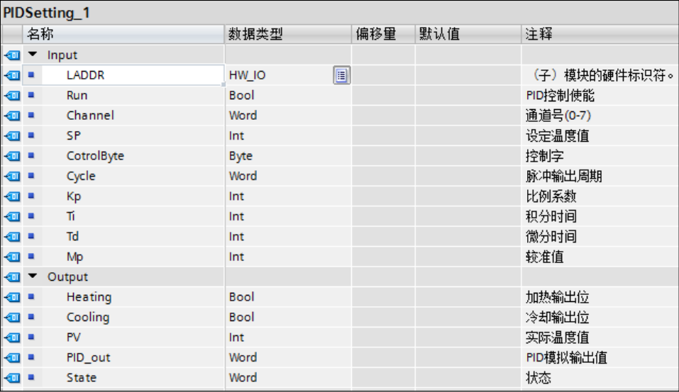Select the SP parameter name
This screenshot has height=392, width=679.
tap(74, 135)
